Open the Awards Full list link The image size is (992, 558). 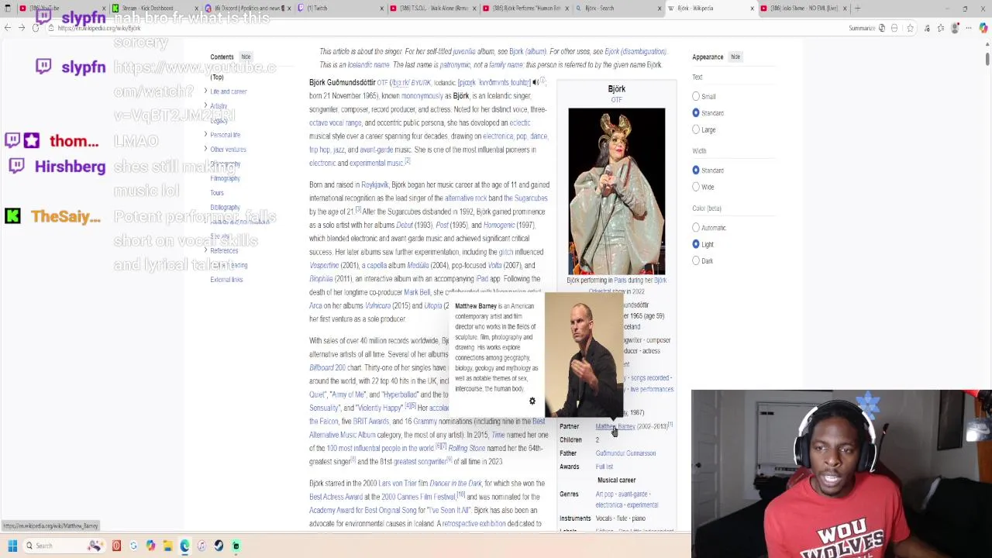pos(604,467)
